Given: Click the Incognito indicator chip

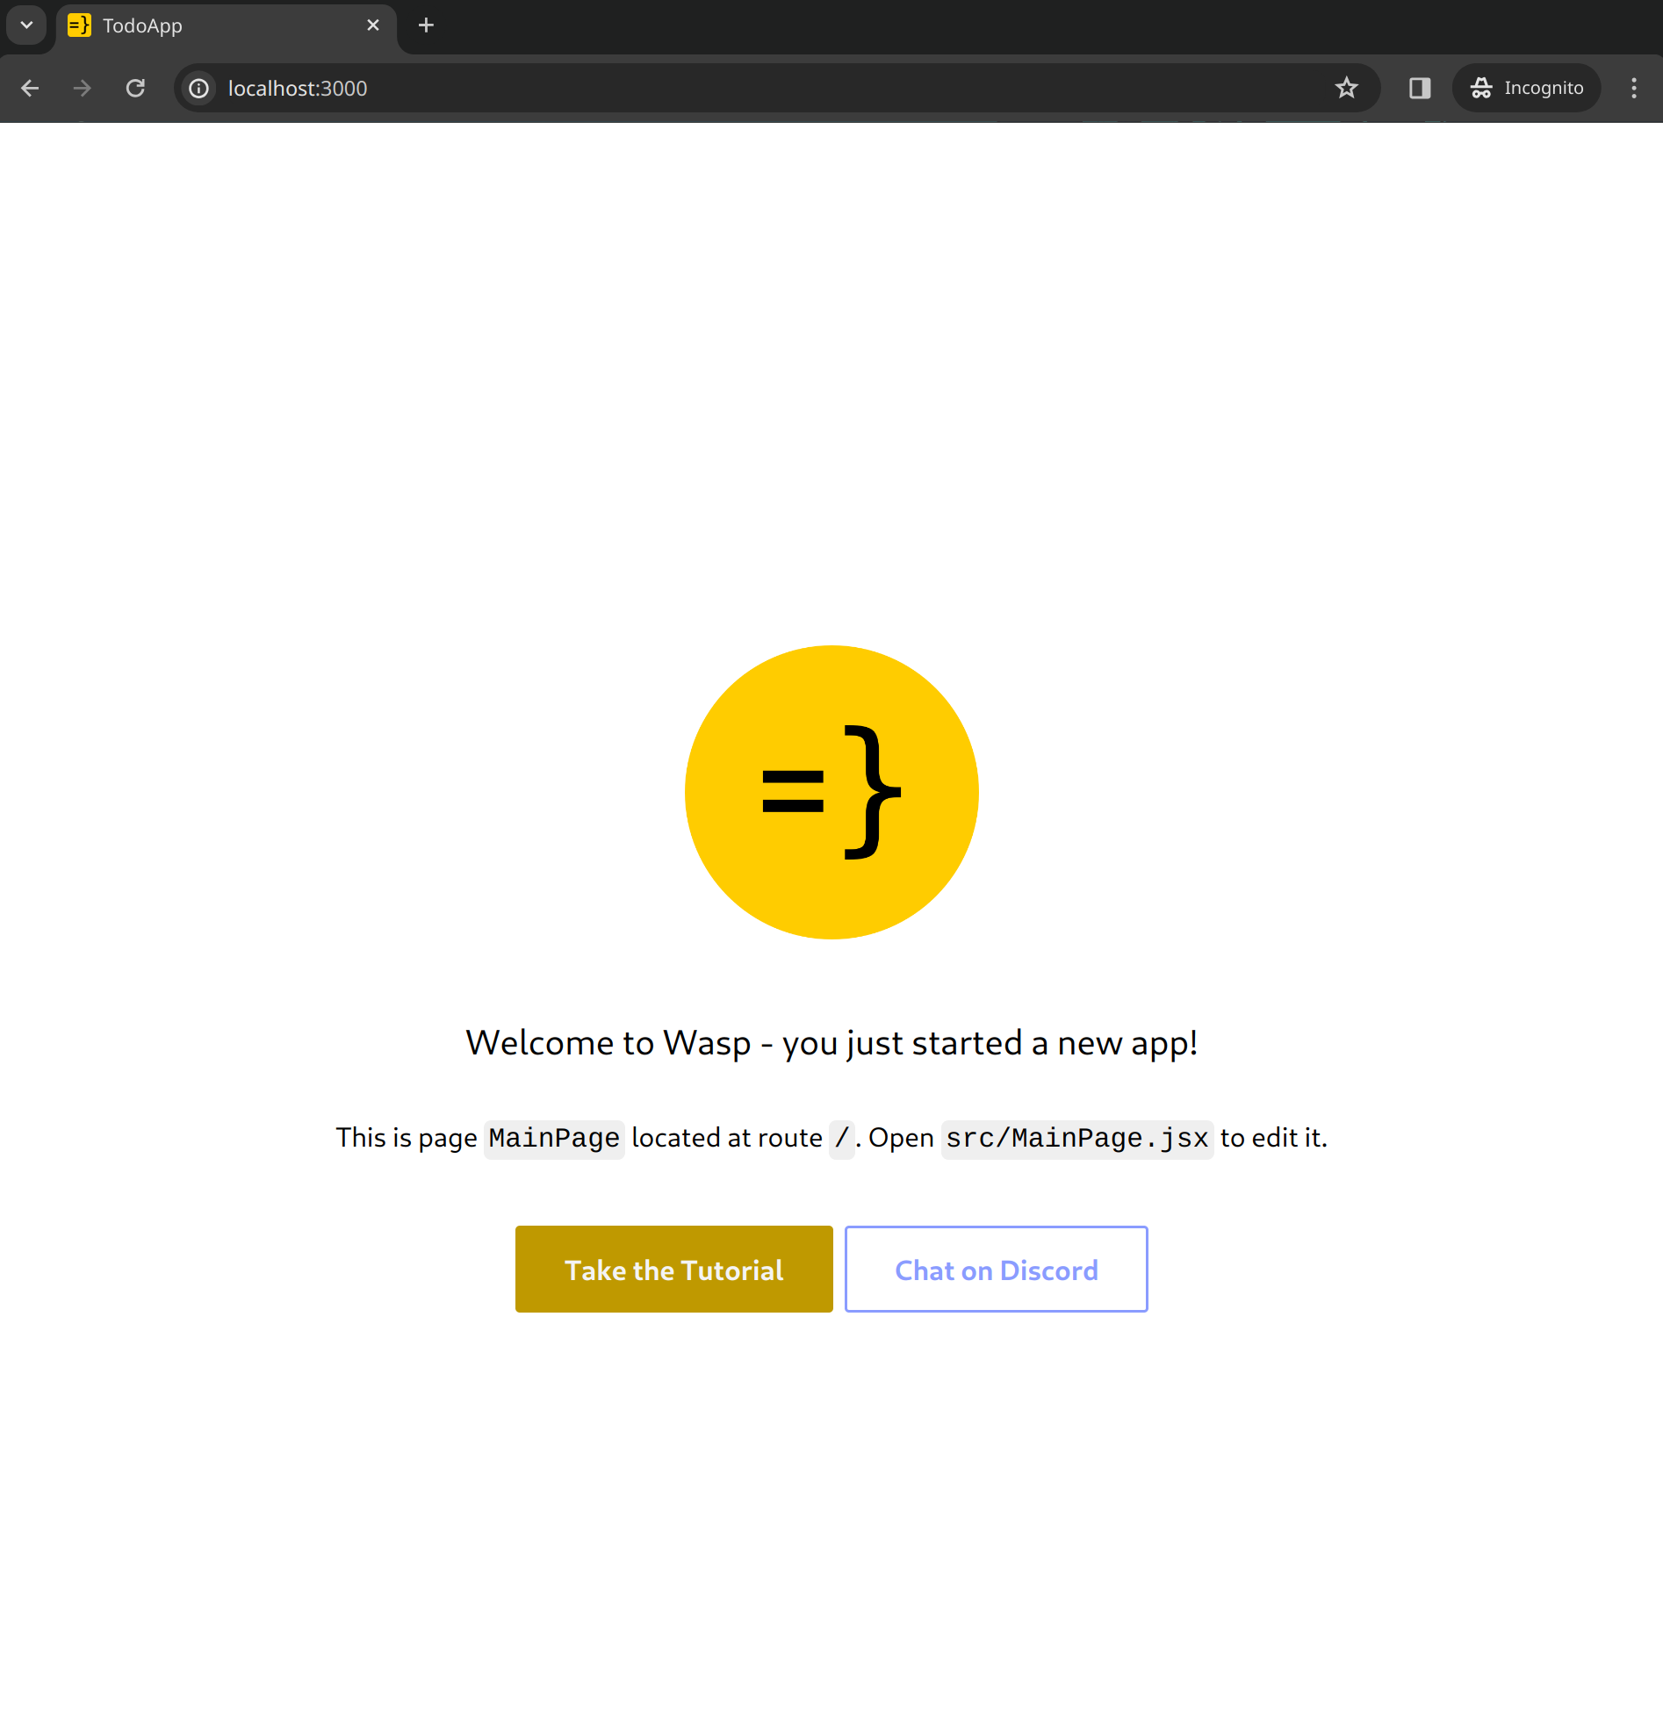Looking at the screenshot, I should (1527, 88).
